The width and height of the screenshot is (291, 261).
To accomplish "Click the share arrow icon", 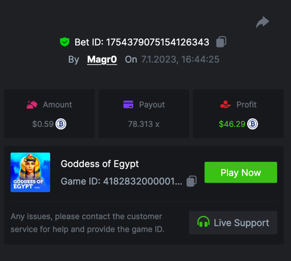I will tap(262, 22).
